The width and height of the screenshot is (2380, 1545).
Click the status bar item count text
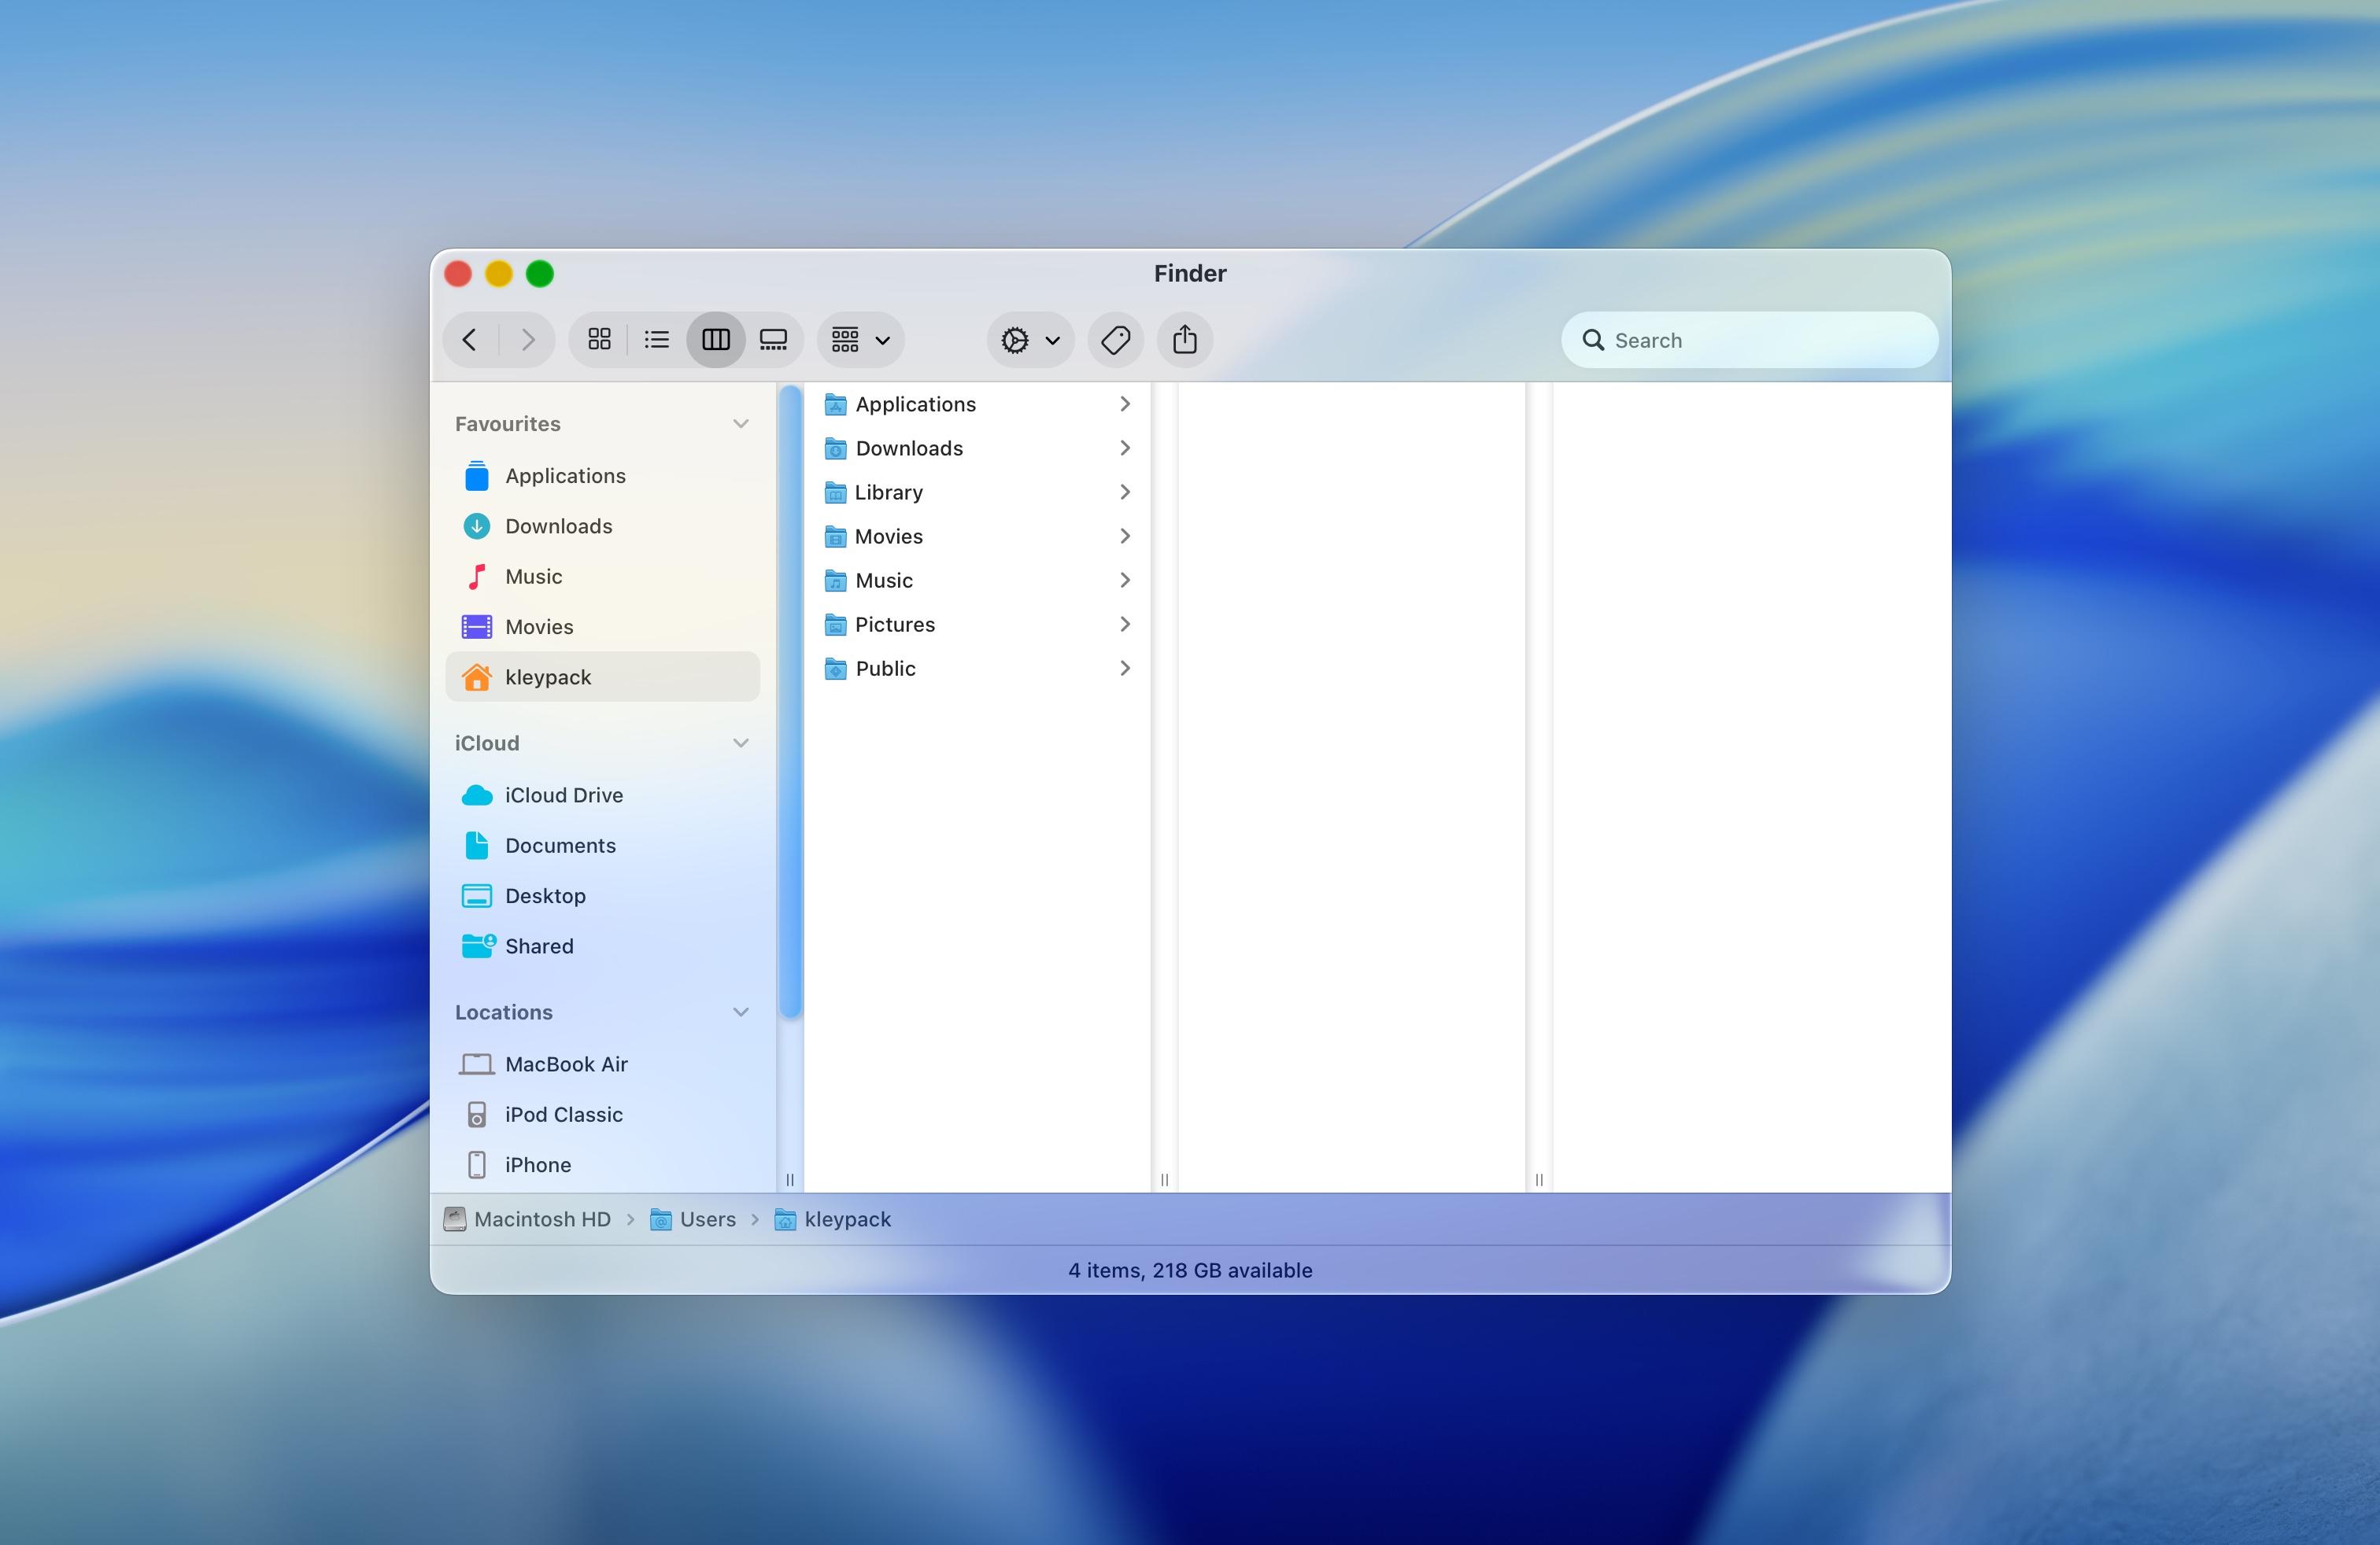point(1190,1270)
